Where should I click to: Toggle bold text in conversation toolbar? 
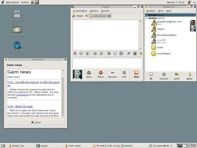click(x=75, y=54)
